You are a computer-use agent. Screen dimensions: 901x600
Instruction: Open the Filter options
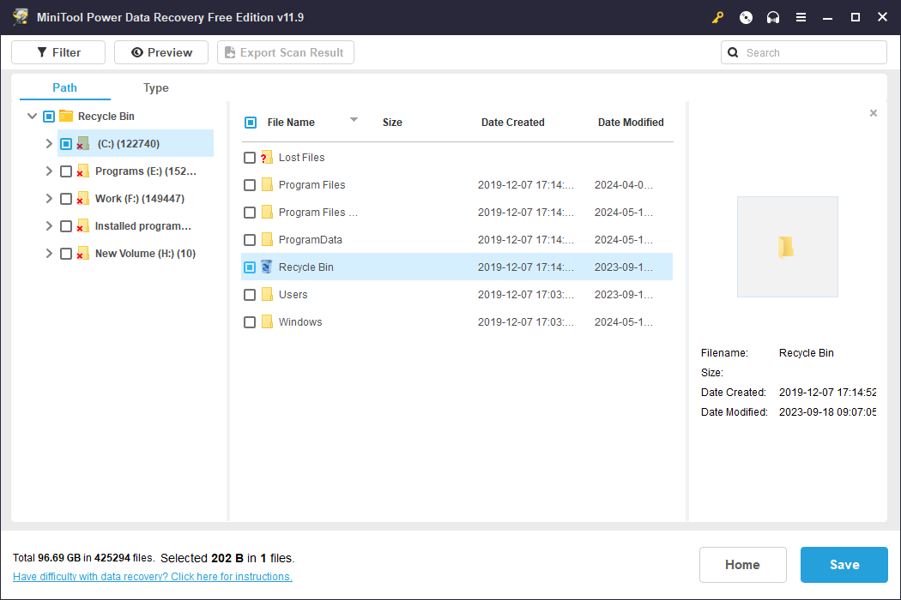(x=58, y=52)
